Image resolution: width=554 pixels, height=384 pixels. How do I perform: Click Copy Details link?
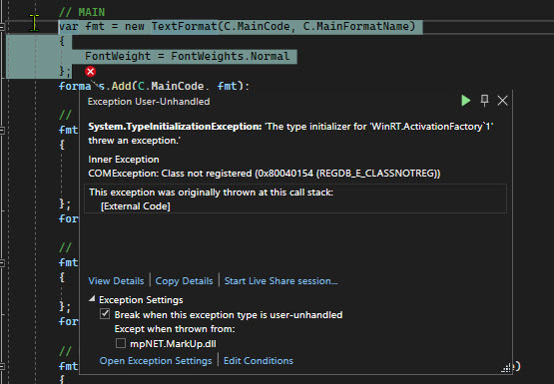[x=184, y=281]
